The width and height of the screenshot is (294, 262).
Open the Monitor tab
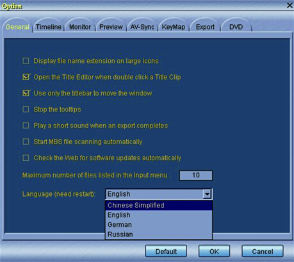(80, 27)
